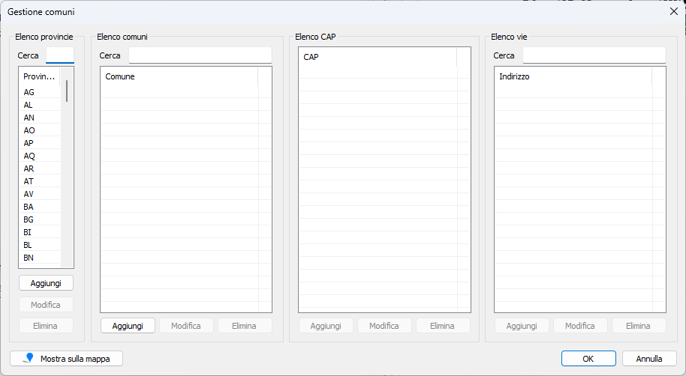Confirm with the OK button
This screenshot has height=376, width=686.
(x=588, y=359)
